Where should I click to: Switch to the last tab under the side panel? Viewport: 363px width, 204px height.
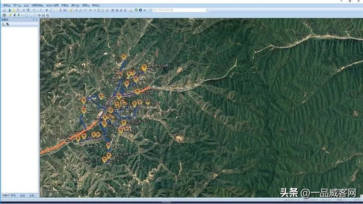31,195
